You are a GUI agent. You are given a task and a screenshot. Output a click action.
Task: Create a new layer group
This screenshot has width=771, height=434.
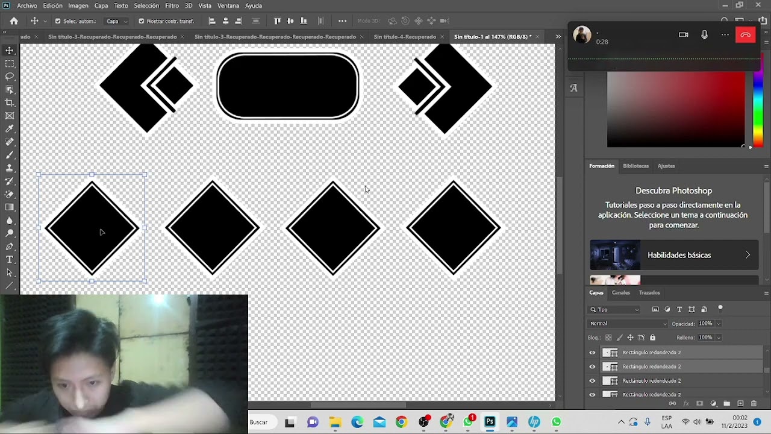[726, 403]
